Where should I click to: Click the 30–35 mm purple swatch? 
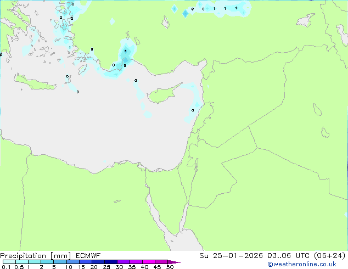[123, 262]
